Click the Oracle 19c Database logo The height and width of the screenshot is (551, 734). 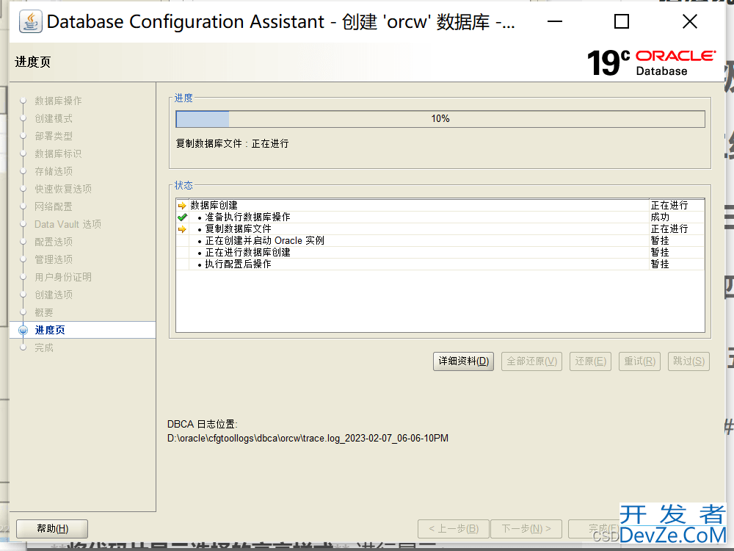coord(651,62)
